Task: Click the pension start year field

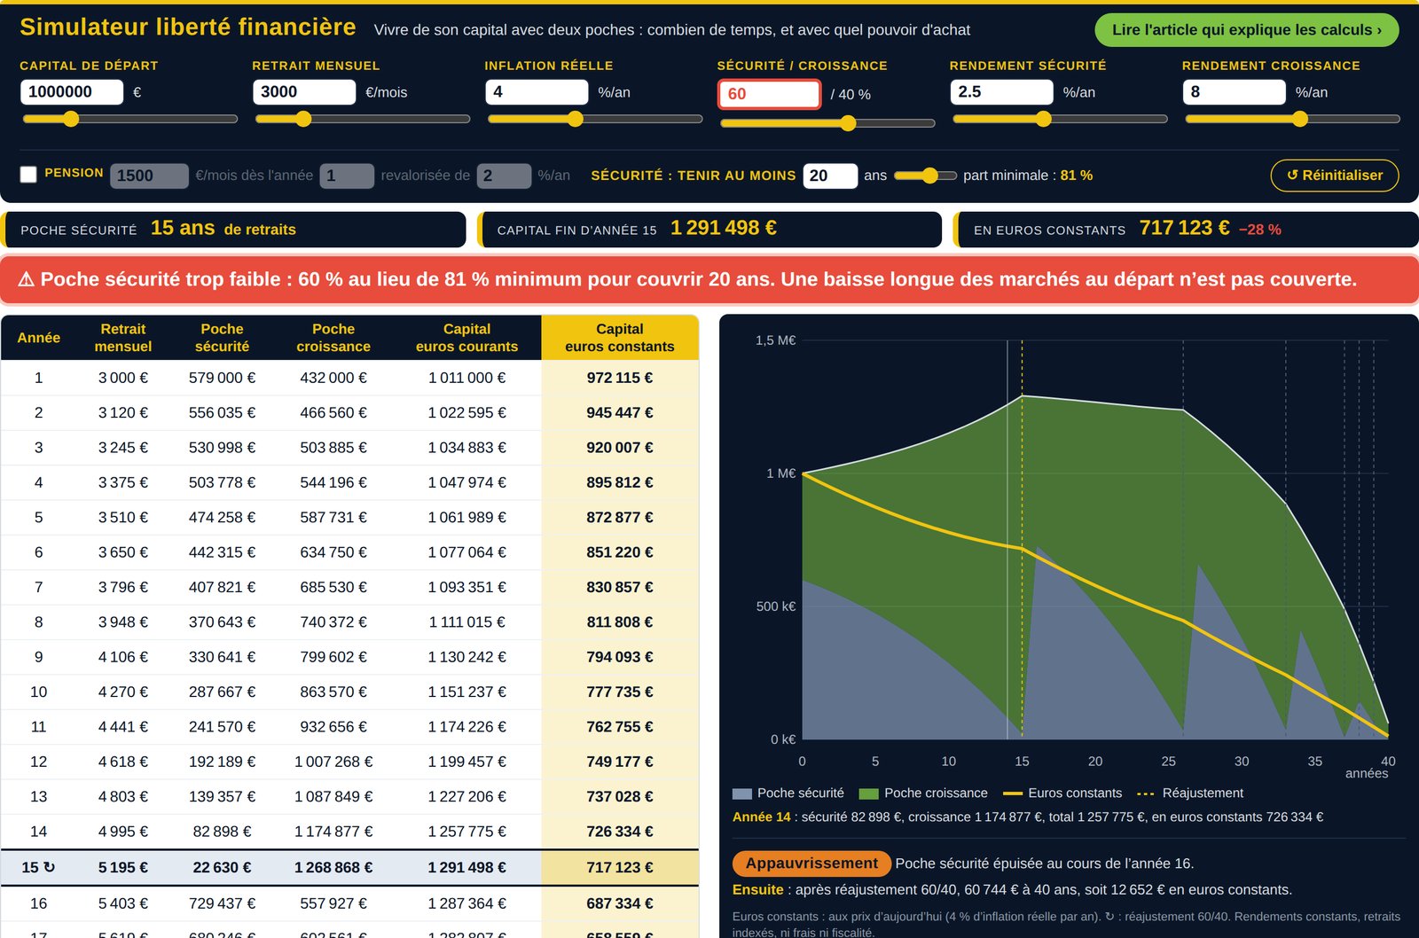Action: coord(347,176)
